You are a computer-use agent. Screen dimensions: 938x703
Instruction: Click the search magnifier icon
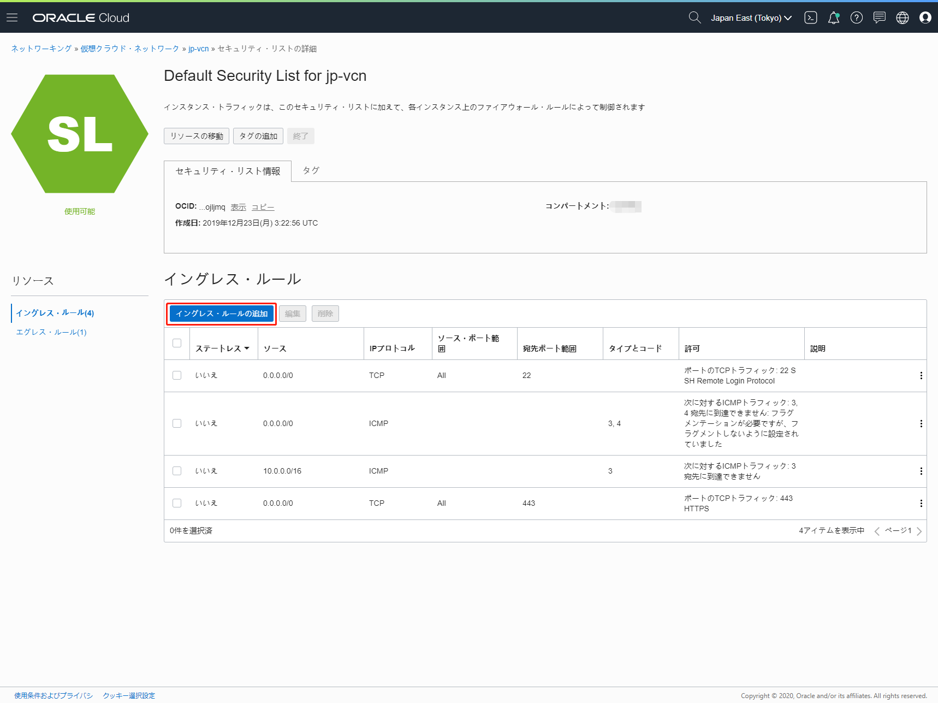694,17
